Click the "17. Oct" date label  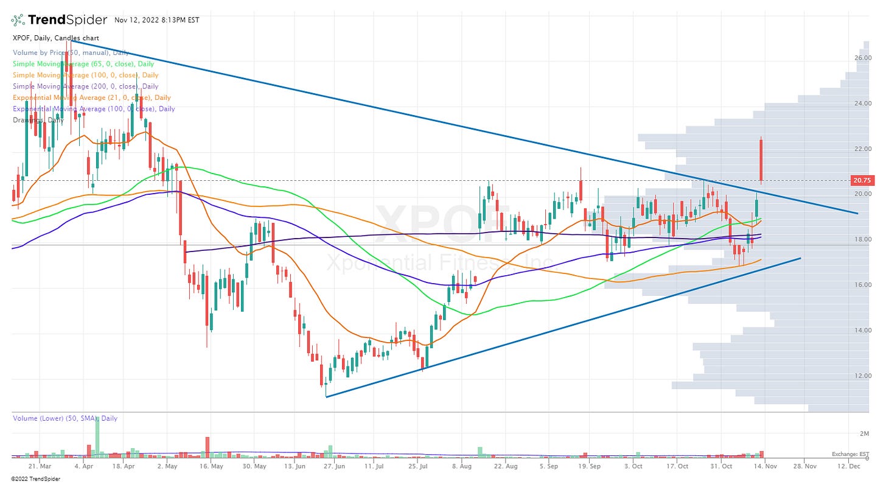tap(677, 466)
